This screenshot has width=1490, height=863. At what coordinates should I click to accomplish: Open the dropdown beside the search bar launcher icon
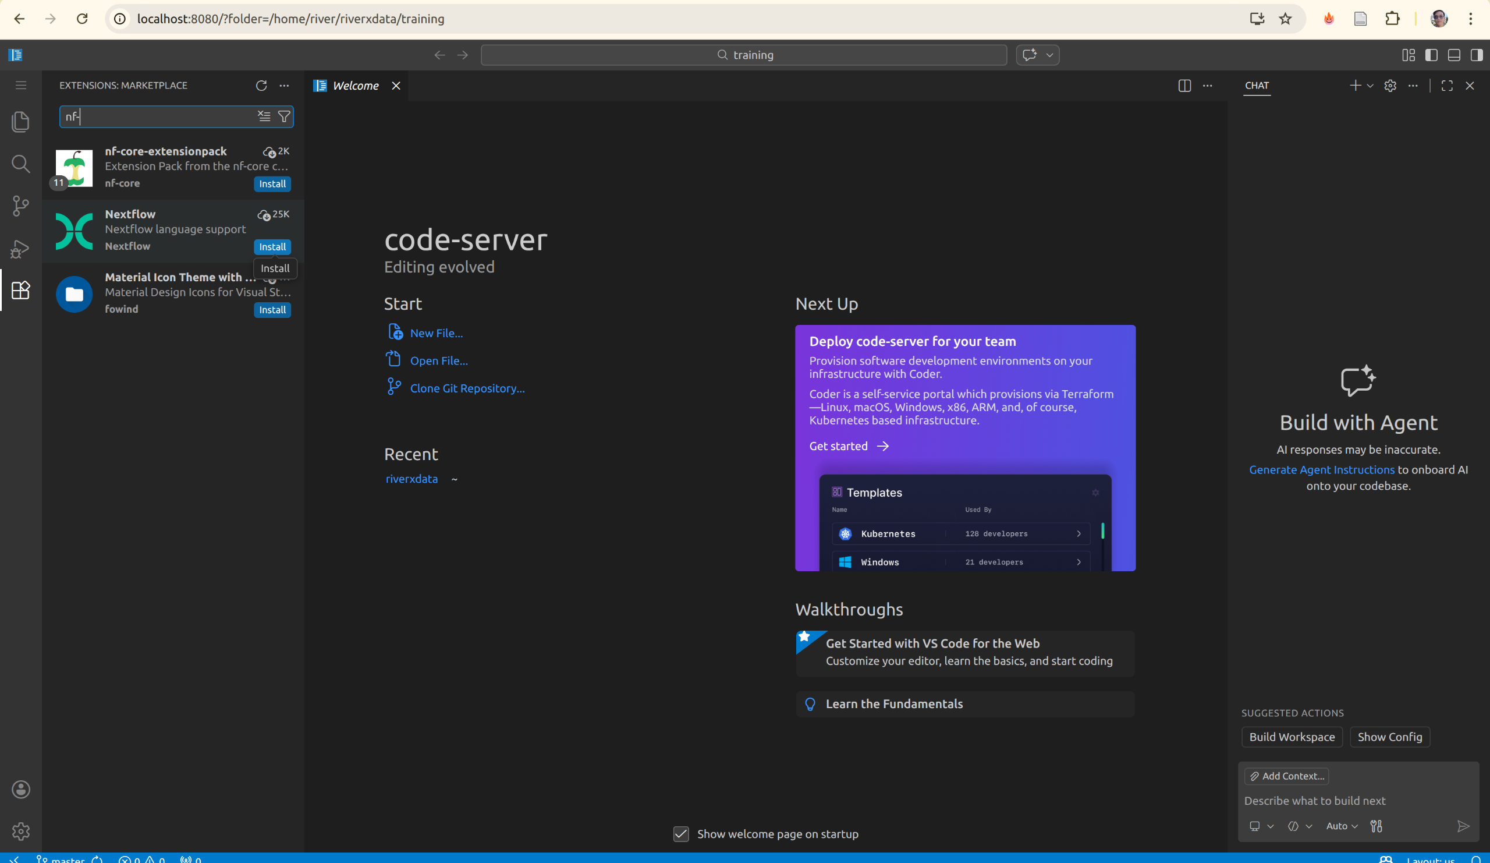click(1050, 55)
